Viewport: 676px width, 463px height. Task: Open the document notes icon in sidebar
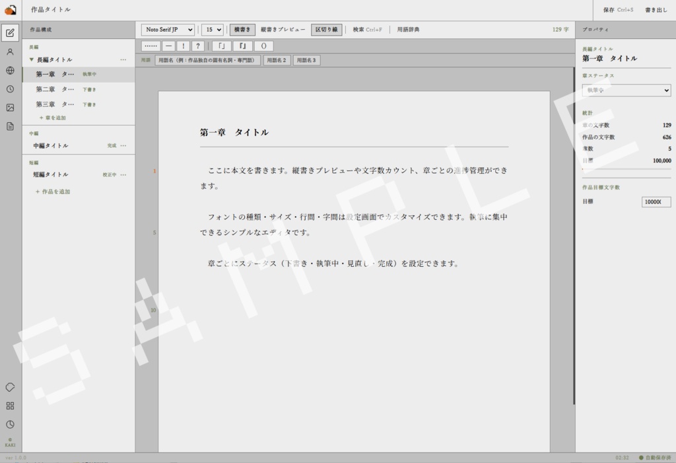coord(10,126)
